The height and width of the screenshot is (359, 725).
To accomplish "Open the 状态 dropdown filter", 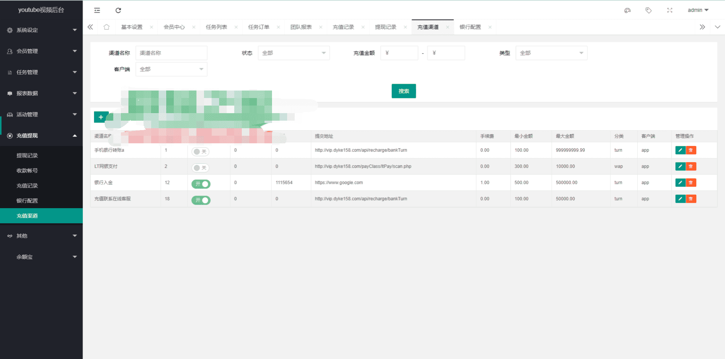I will [x=294, y=53].
